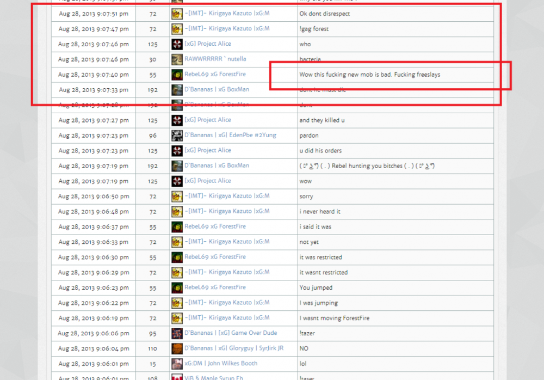Click Kirigaya avatar beside 'not yet'
The height and width of the screenshot is (380, 544).
(177, 242)
